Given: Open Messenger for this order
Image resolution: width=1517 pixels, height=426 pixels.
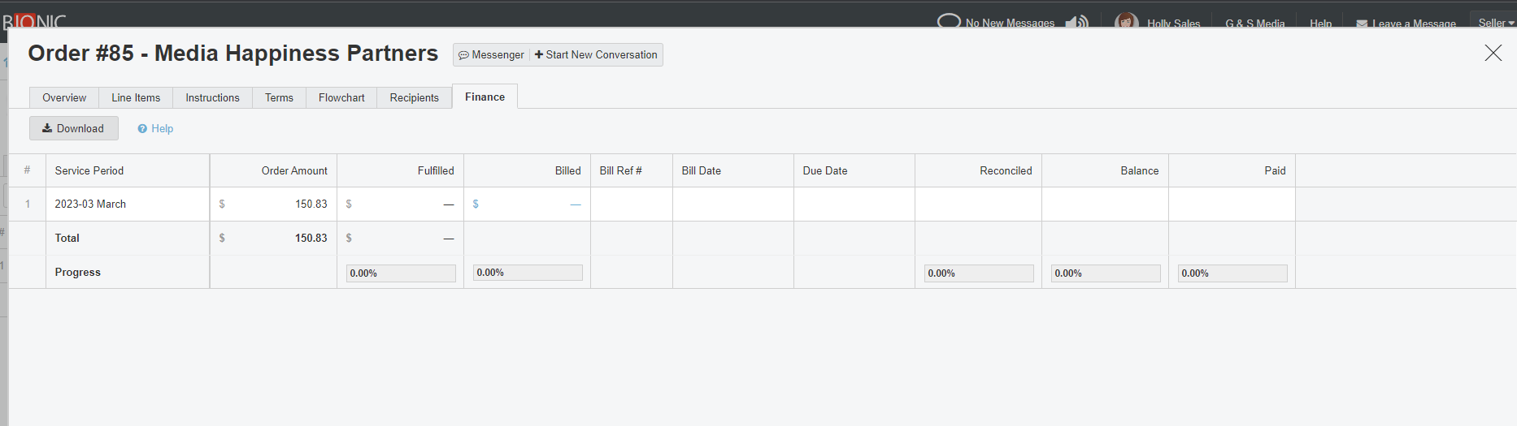Looking at the screenshot, I should [x=491, y=55].
